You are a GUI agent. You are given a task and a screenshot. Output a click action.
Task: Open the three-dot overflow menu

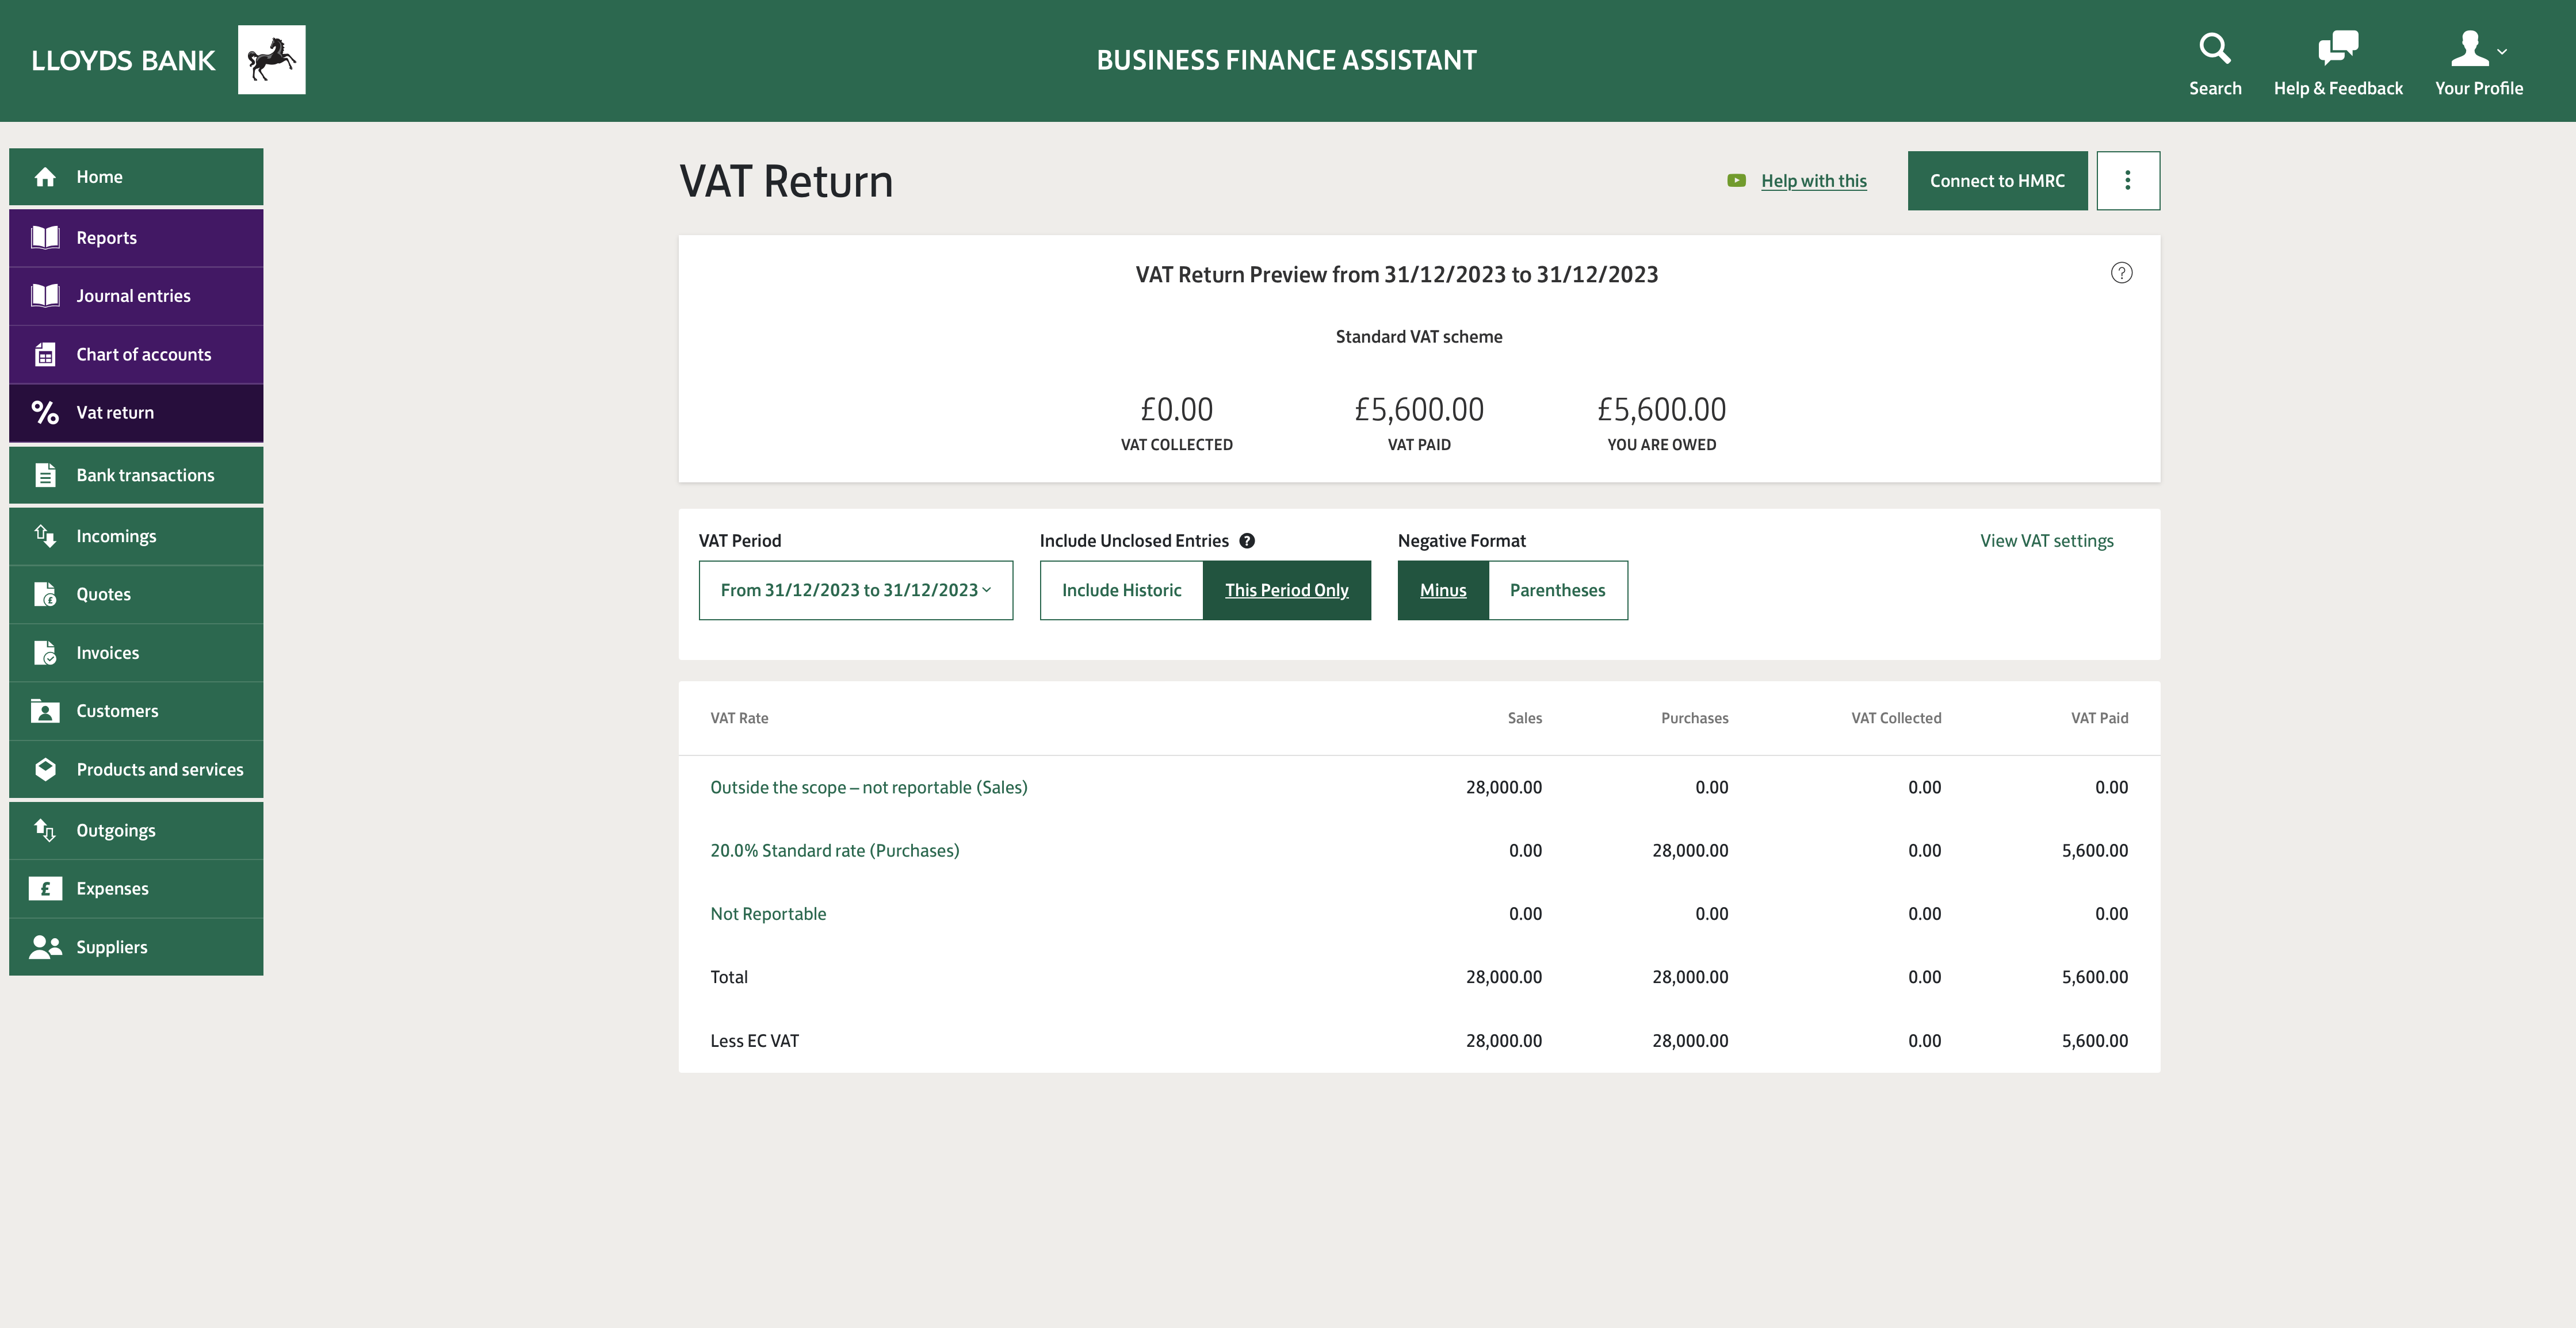click(x=2128, y=180)
